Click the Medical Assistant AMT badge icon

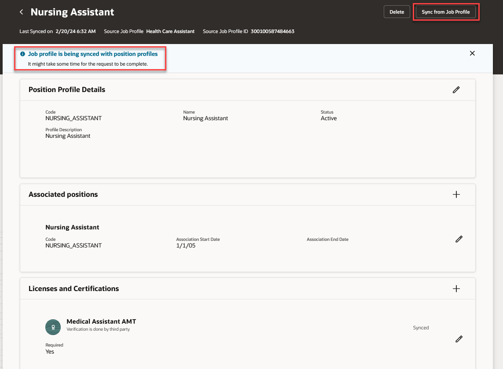[53, 327]
